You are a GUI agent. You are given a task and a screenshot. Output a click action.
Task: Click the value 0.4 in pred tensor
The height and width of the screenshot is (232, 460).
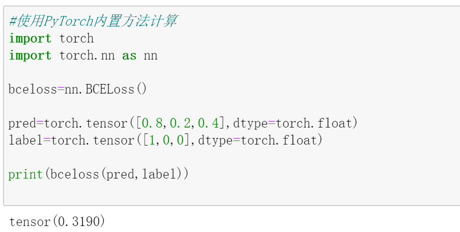208,123
